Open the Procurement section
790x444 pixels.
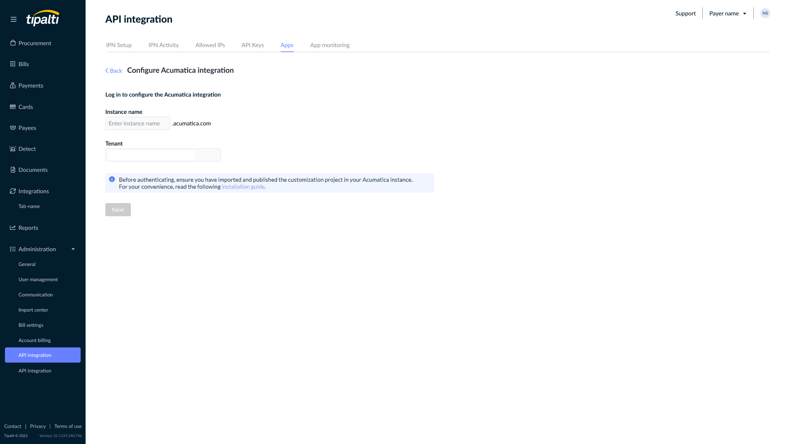point(35,43)
